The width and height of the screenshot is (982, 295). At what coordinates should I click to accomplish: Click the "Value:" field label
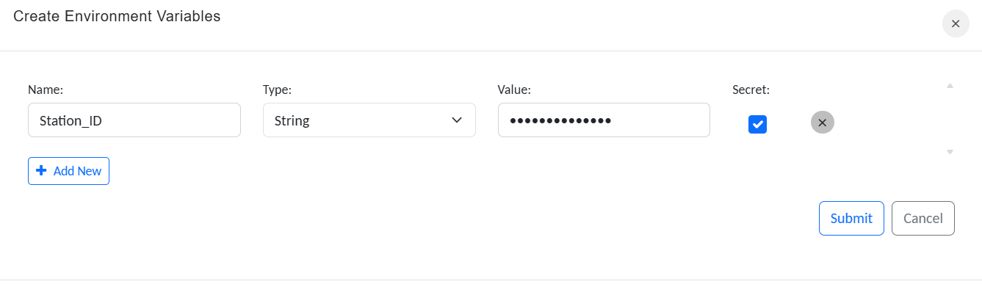point(513,90)
